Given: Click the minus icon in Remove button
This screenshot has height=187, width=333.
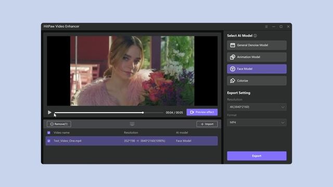Looking at the screenshot, I should pyautogui.click(x=52, y=124).
